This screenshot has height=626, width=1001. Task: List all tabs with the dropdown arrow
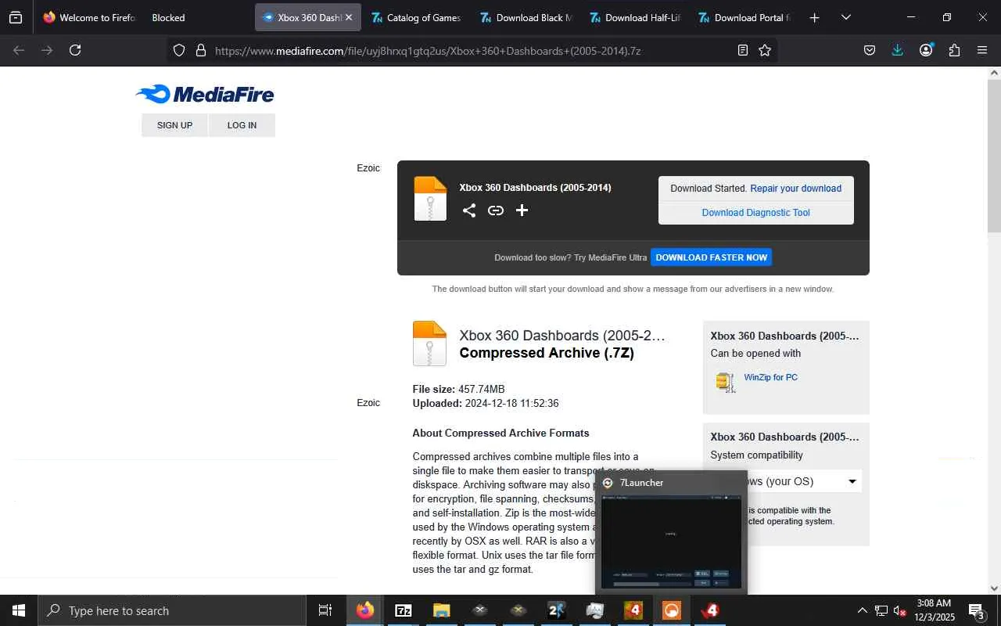tap(845, 17)
